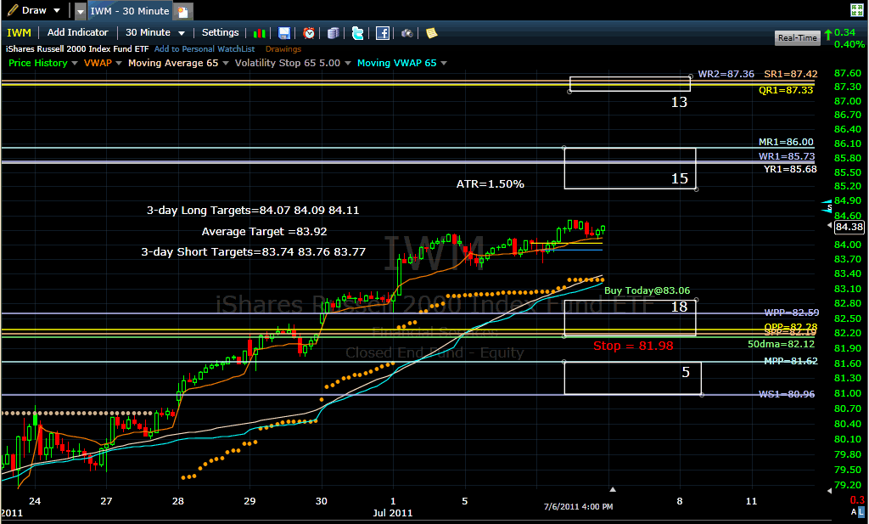Open the Drawings link

pyautogui.click(x=283, y=48)
